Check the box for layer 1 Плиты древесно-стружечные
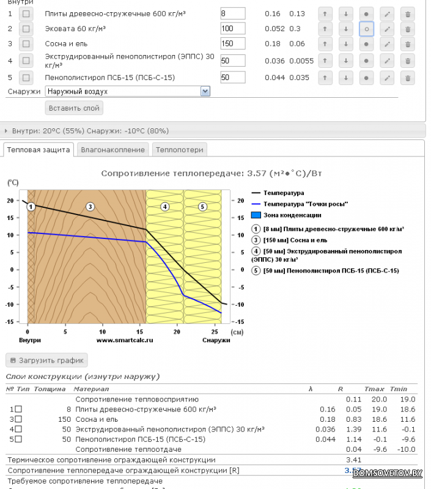 tap(26, 14)
